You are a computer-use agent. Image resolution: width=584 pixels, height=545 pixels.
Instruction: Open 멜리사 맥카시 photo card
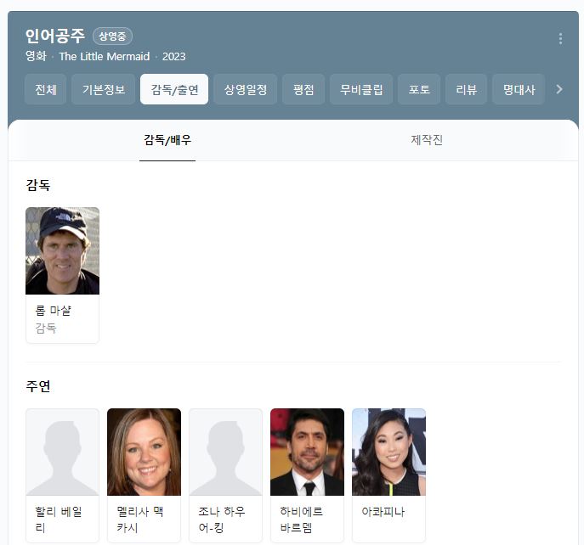[x=145, y=452]
